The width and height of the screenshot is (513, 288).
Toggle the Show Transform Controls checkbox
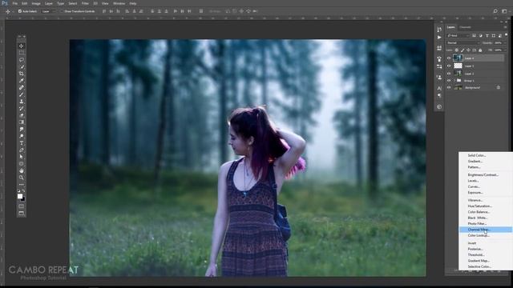(x=63, y=11)
